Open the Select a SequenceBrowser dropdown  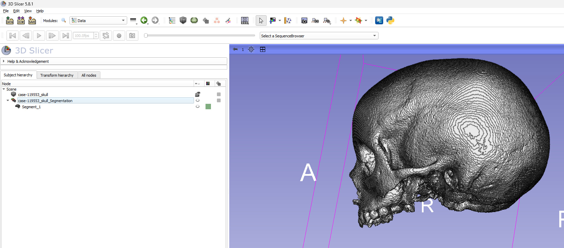pyautogui.click(x=319, y=36)
